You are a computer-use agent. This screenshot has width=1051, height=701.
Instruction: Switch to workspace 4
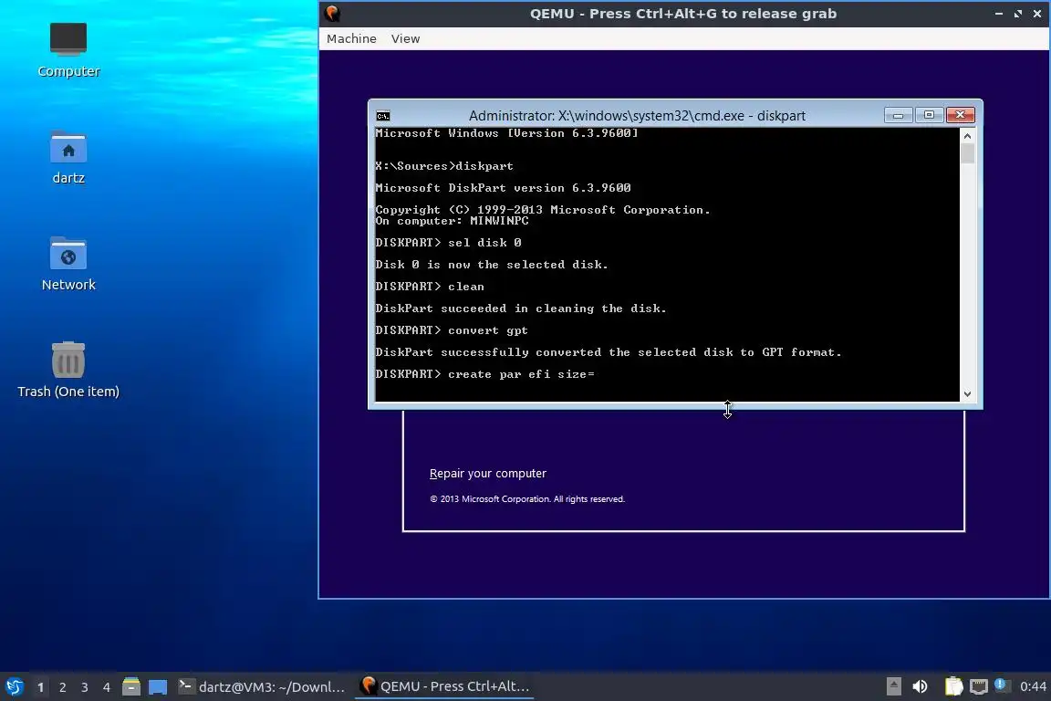click(107, 687)
